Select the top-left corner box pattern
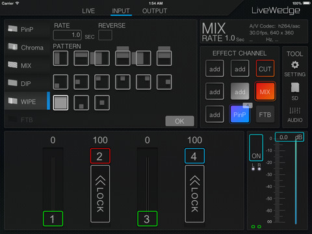The width and height of the screenshot is (312, 234). click(x=102, y=82)
